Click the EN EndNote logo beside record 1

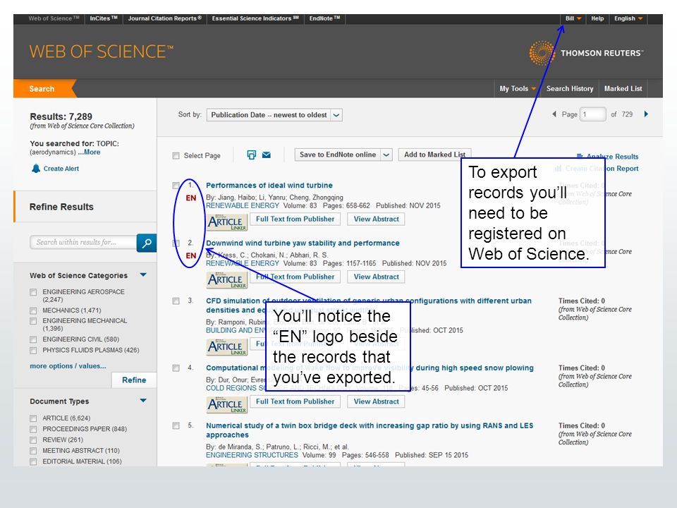(x=191, y=198)
